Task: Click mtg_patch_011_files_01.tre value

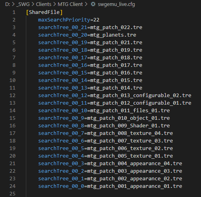Action: click(x=130, y=111)
